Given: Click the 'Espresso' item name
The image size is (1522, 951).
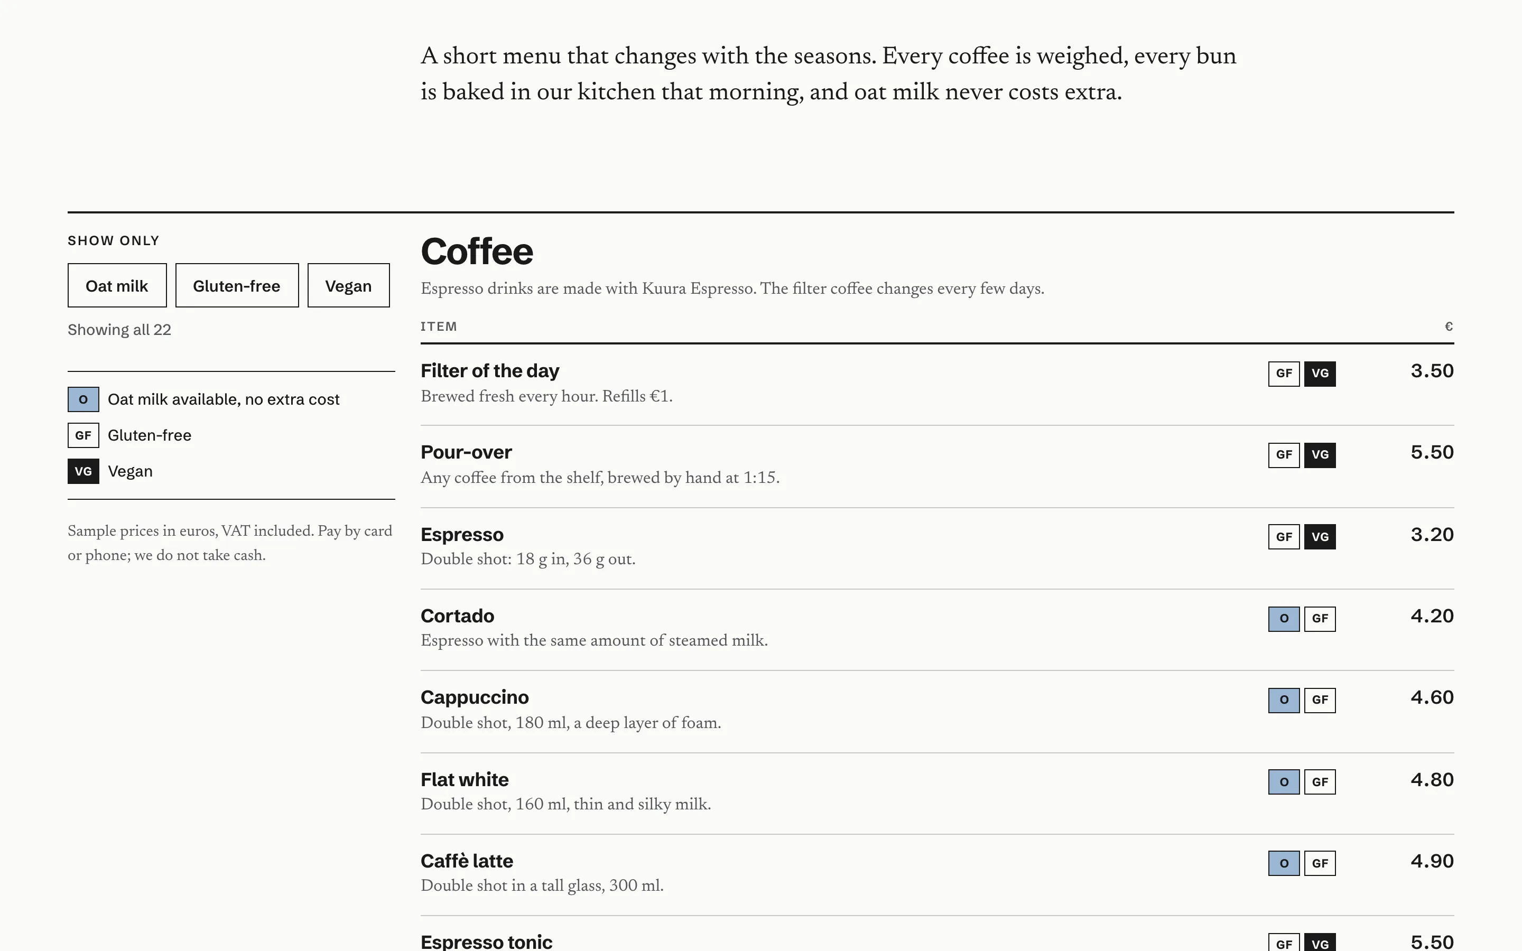Looking at the screenshot, I should tap(462, 535).
